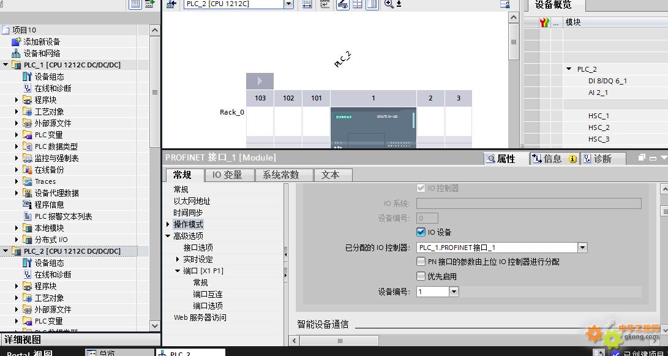This screenshot has height=356, width=668.
Task: Expand the 监控与强制表 node
Action: [x=17, y=158]
